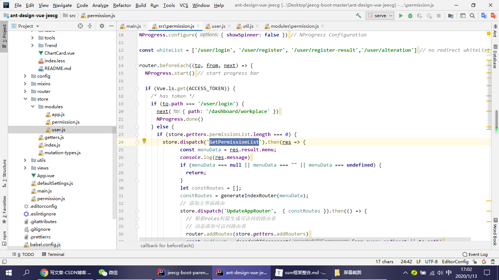Open the Word Book side panel

[x=495, y=232]
